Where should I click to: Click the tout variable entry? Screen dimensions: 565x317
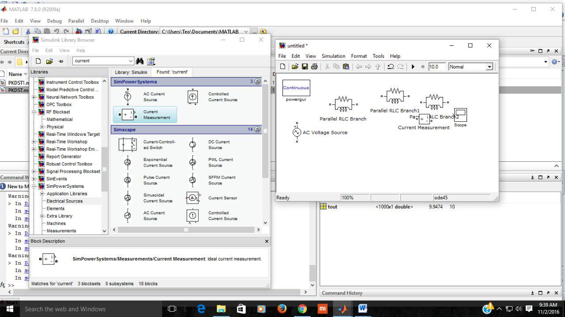[x=332, y=206]
